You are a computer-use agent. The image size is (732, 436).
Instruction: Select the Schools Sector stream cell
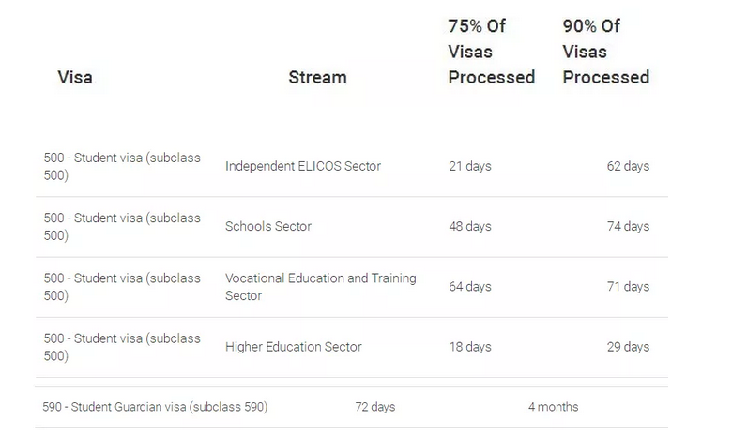pyautogui.click(x=268, y=226)
